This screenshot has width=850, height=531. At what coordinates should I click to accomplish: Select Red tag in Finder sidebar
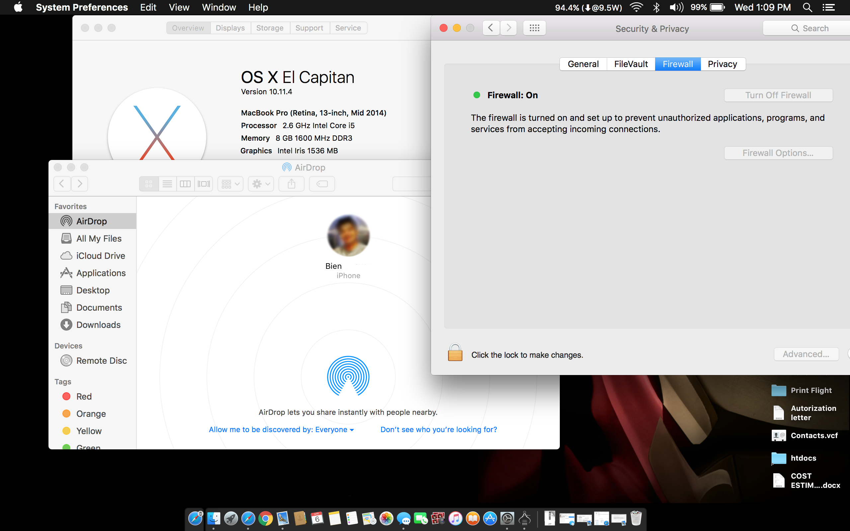(x=84, y=397)
